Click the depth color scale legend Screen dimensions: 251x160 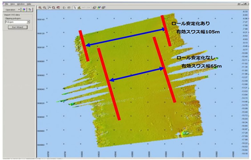(x=245, y=82)
